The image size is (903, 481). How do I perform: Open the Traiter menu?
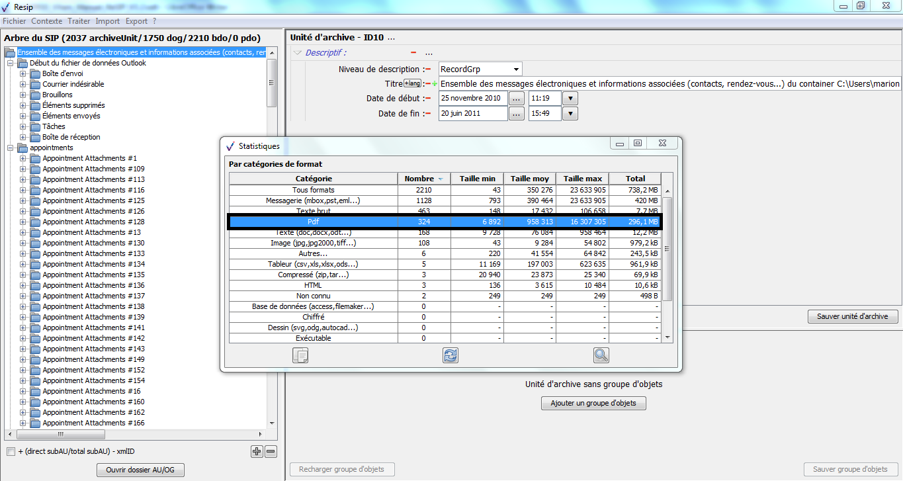tap(79, 21)
